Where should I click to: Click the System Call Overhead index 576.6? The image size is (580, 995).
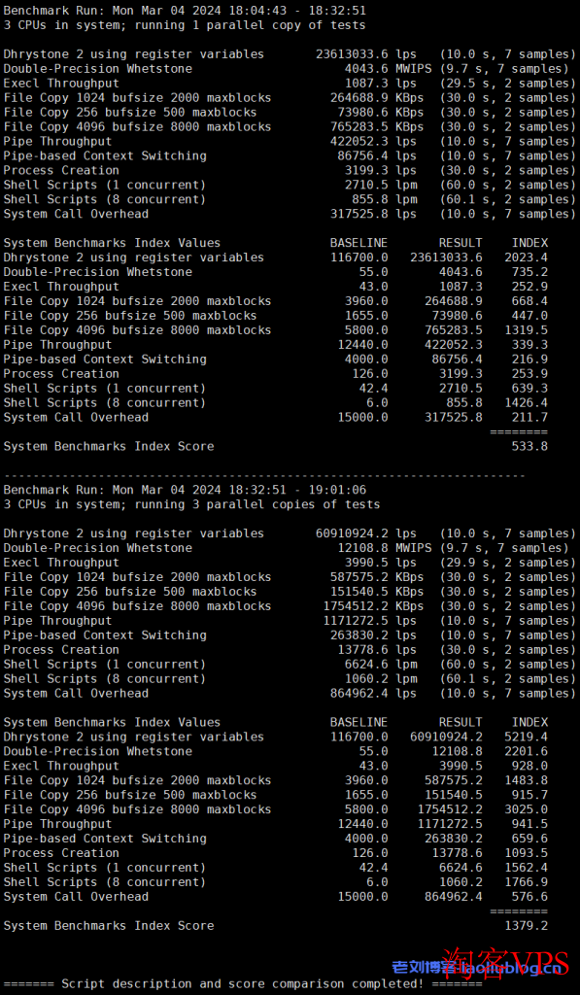pos(529,897)
